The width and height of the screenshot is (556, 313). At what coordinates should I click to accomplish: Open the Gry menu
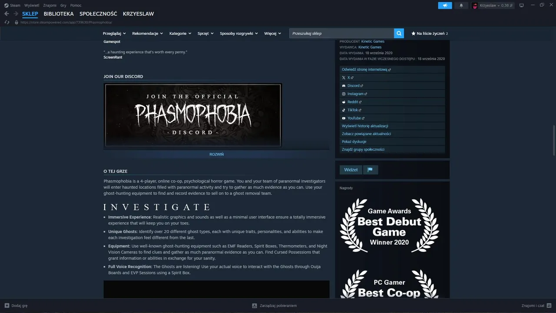pos(63,5)
